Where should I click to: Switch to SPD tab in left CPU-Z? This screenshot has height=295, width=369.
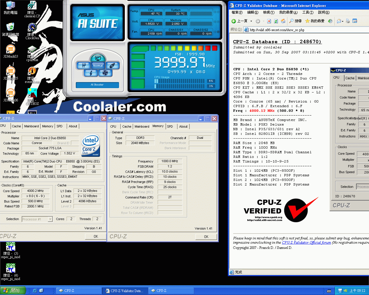click(60, 126)
